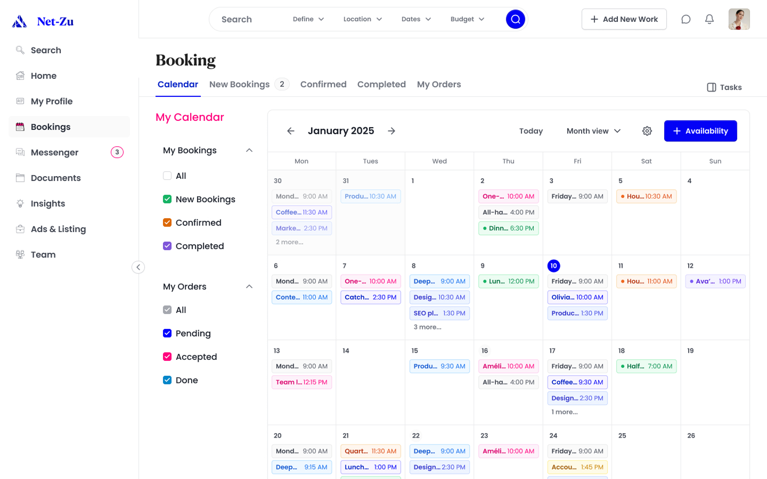Go to next month arrow

pyautogui.click(x=391, y=131)
